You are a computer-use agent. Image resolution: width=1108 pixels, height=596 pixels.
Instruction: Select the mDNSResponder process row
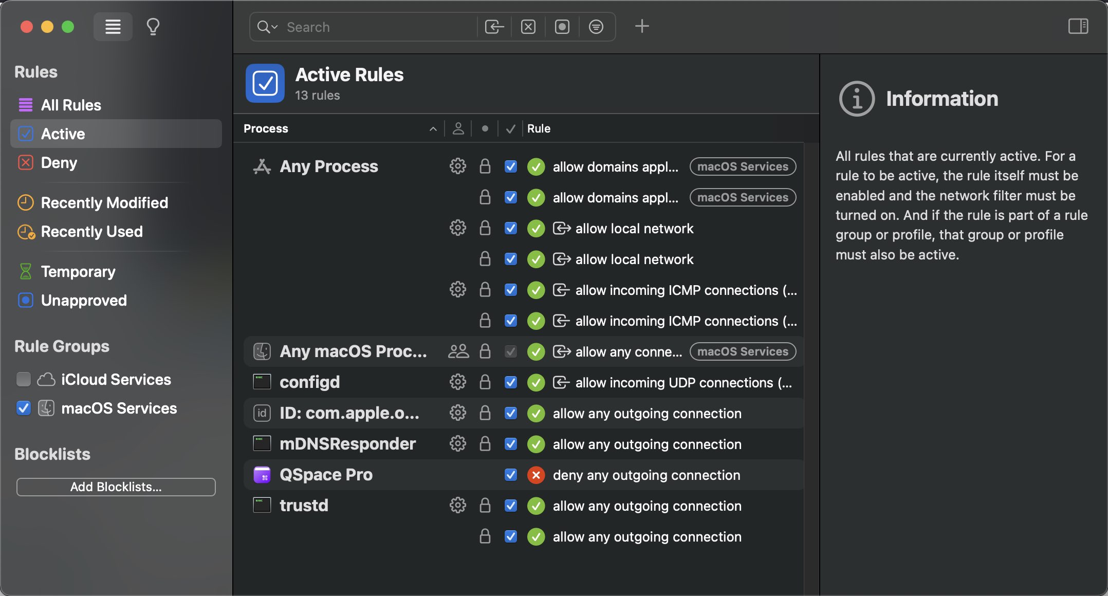click(523, 444)
